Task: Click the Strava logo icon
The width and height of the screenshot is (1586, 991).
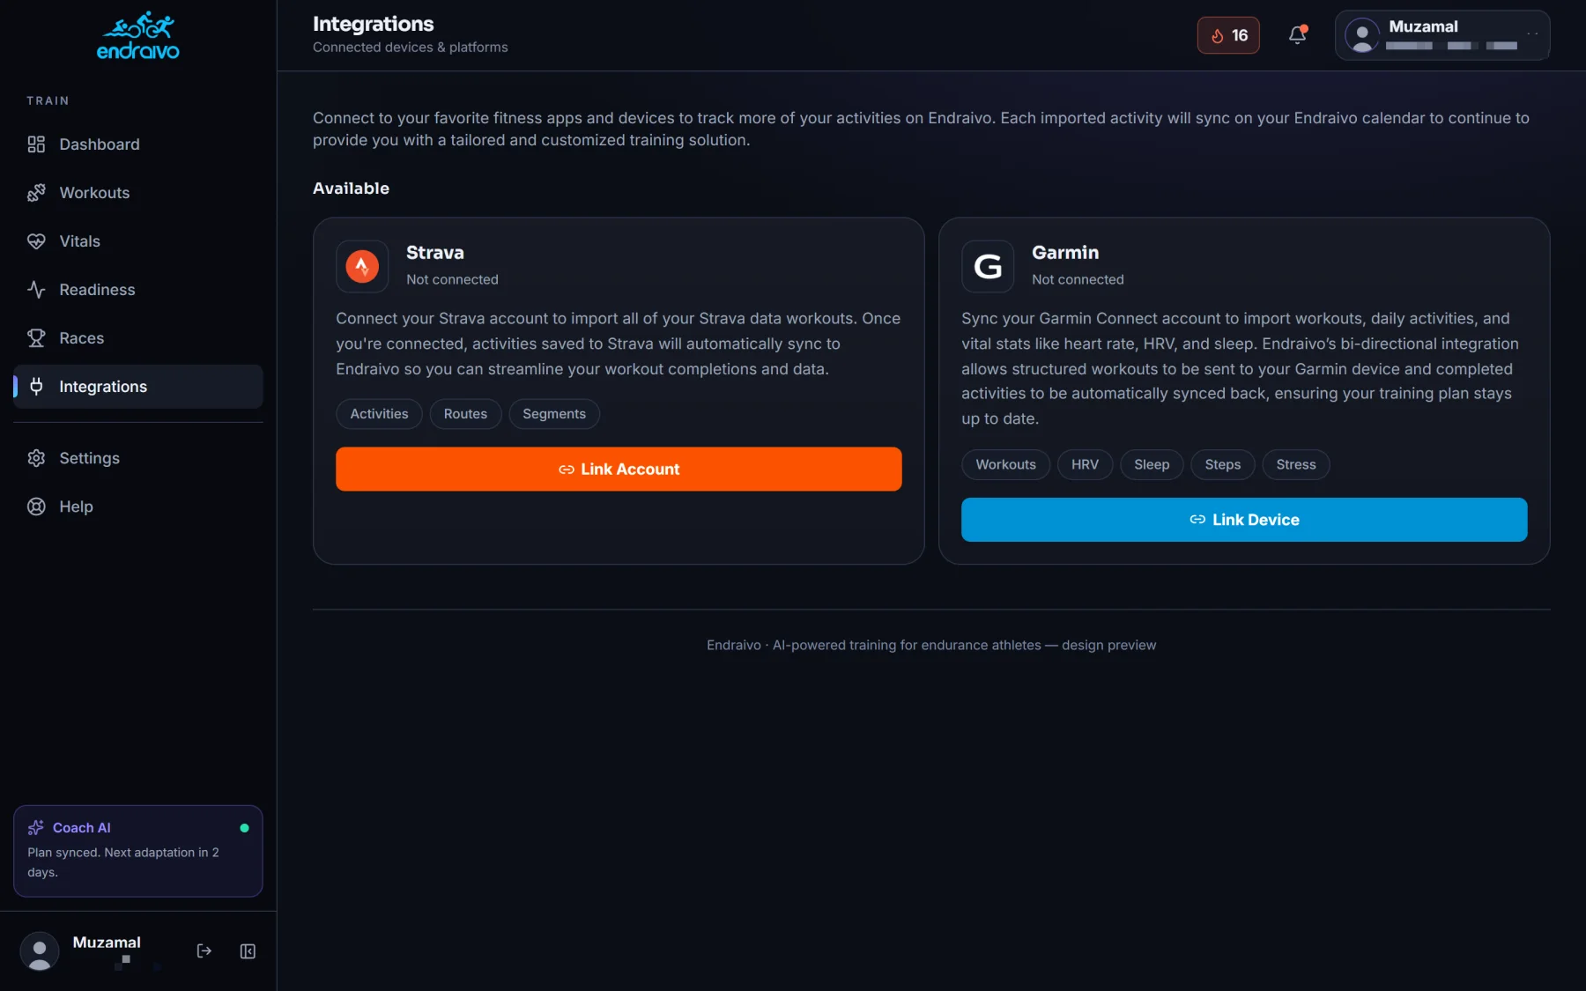Action: point(362,266)
